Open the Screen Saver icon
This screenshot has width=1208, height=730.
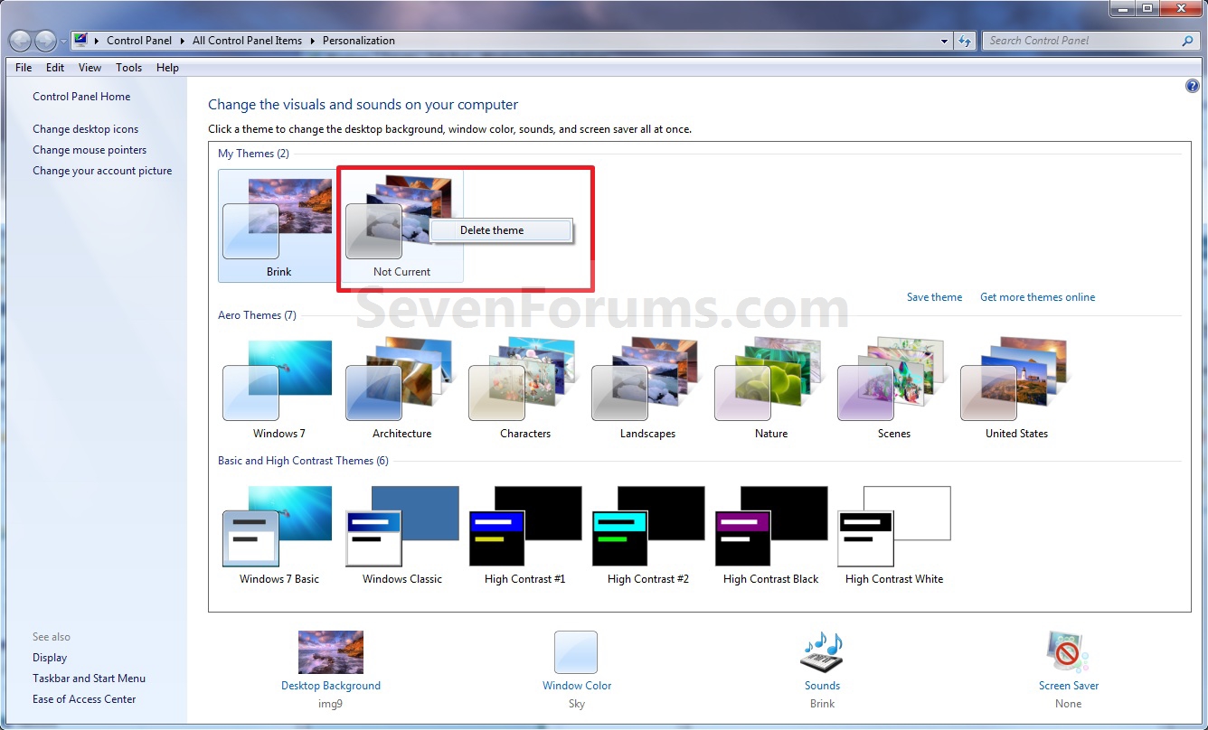tap(1067, 651)
